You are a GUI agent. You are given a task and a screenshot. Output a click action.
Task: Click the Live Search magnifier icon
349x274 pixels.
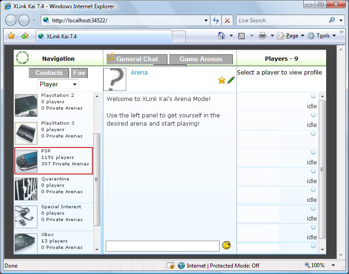pyautogui.click(x=332, y=20)
